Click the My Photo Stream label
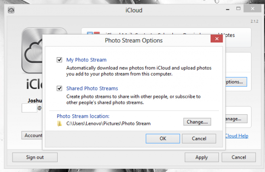 tap(86, 60)
